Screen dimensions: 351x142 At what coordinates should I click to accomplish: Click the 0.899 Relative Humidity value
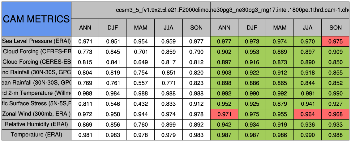tap(169, 125)
